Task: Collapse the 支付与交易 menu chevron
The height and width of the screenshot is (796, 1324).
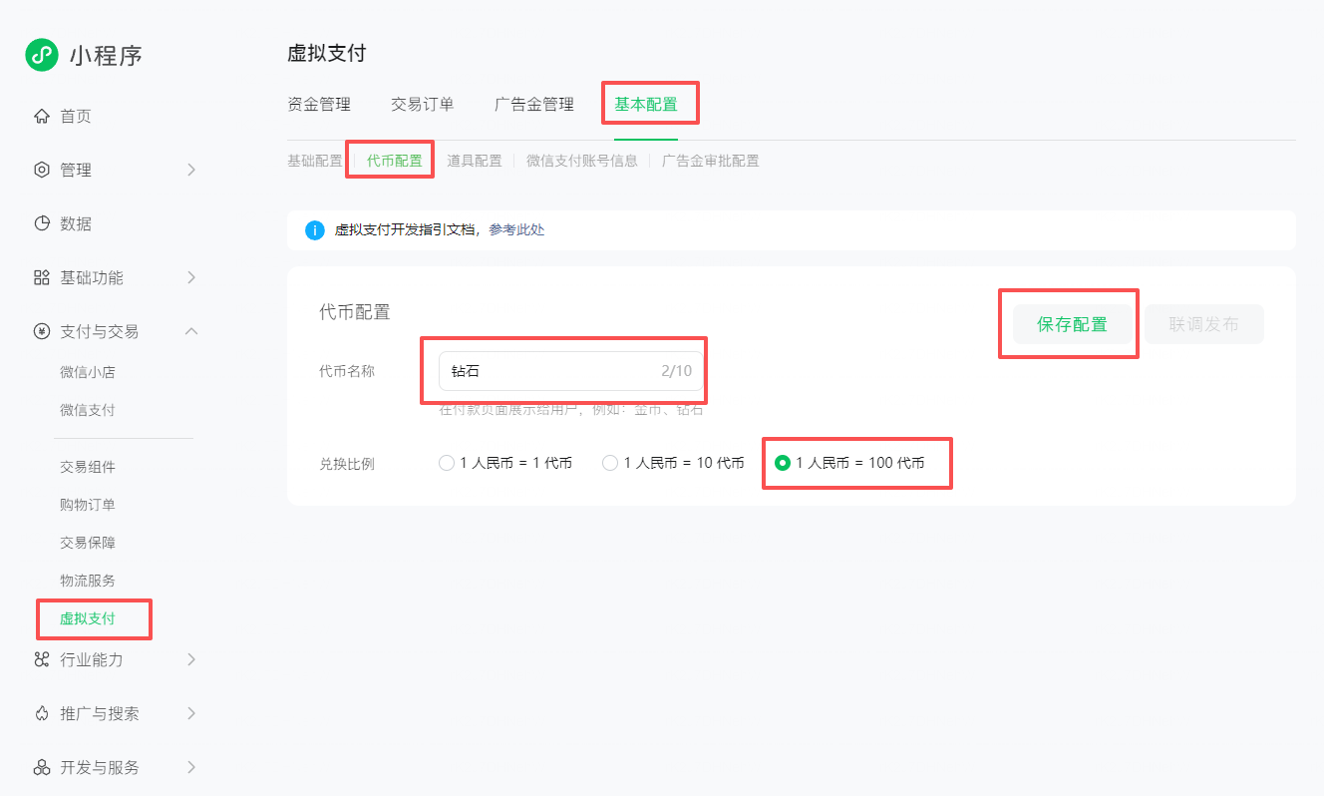Action: (191, 331)
